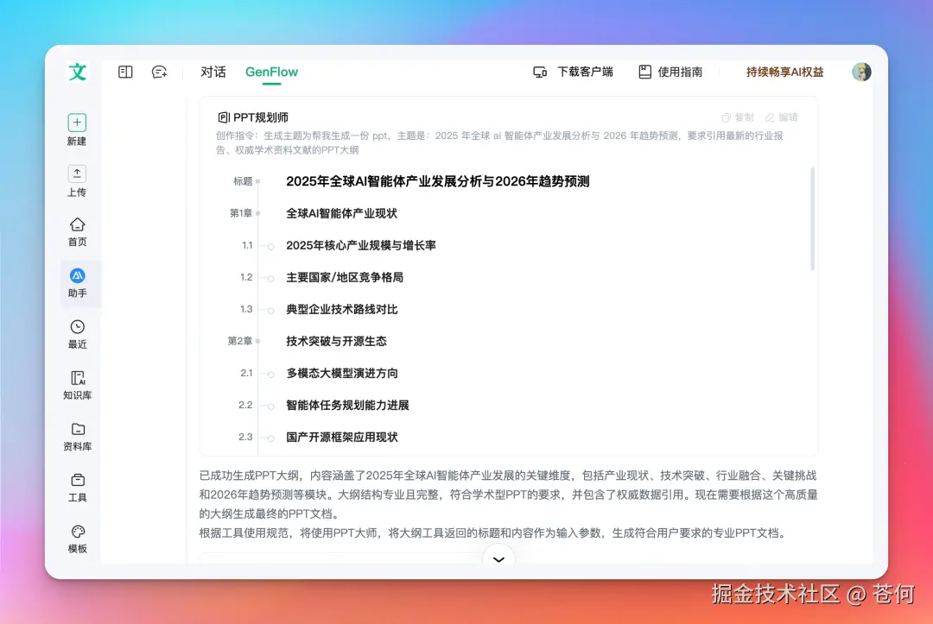Open the AI 知识库 icon
This screenshot has height=624, width=933.
[x=77, y=378]
